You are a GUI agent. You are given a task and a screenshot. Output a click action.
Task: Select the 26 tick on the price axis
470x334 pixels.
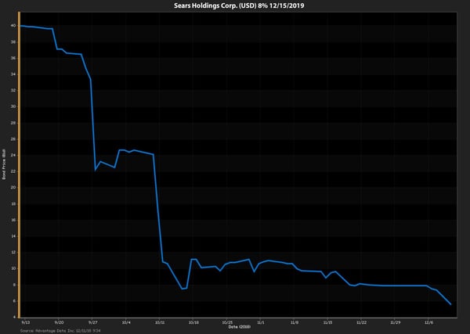(x=13, y=139)
